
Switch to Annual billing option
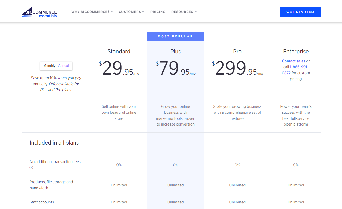click(64, 66)
